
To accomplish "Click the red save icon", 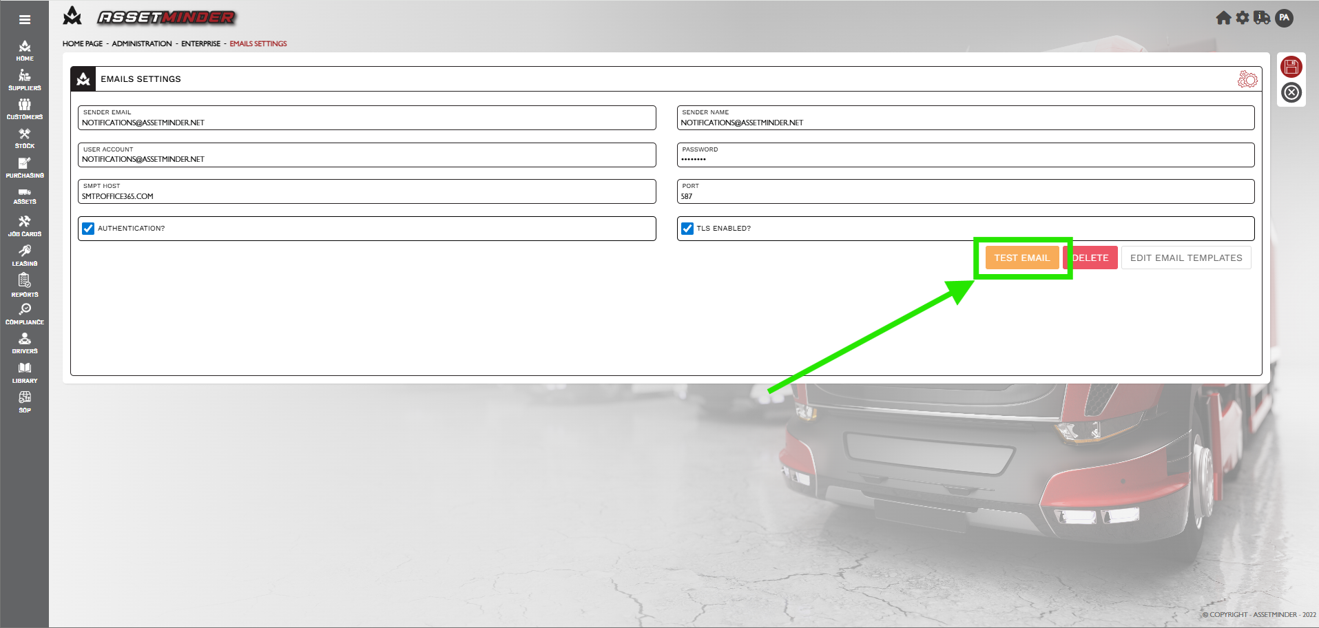I will [x=1291, y=67].
